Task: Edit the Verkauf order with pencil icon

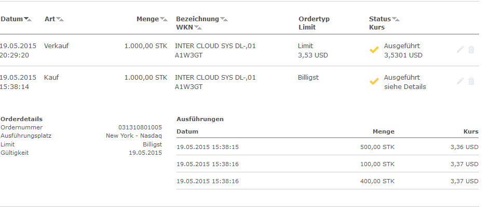Action: [459, 50]
